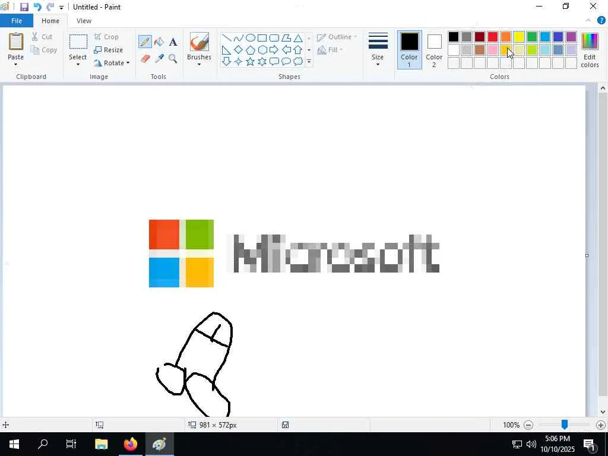Open Customize Quick Access Toolbar dropdown
Screen dimensions: 608x456
pos(61,7)
